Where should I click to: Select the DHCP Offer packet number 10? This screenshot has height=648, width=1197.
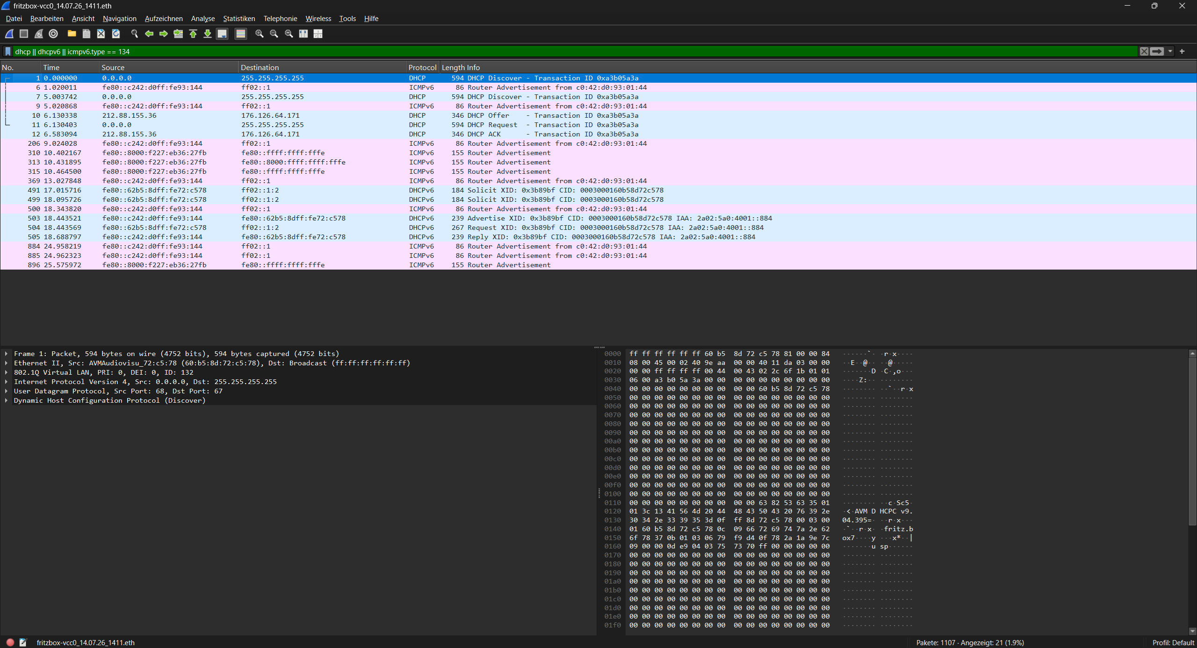(x=598, y=115)
